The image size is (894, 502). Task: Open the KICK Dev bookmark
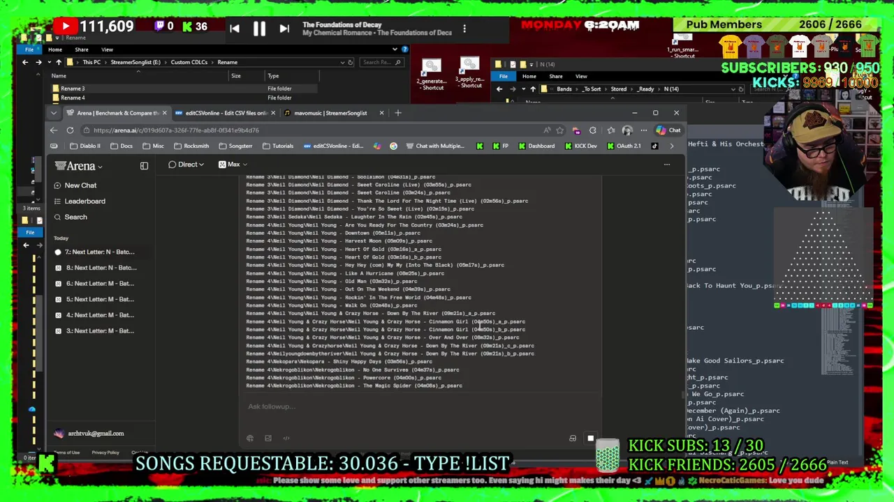click(580, 146)
